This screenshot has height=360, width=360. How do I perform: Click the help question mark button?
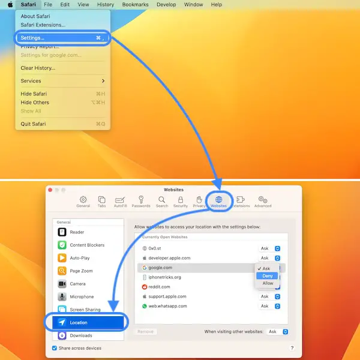[292, 348]
